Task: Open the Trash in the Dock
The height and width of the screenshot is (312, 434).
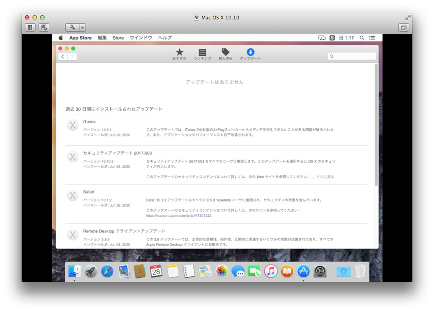Action: click(x=360, y=271)
